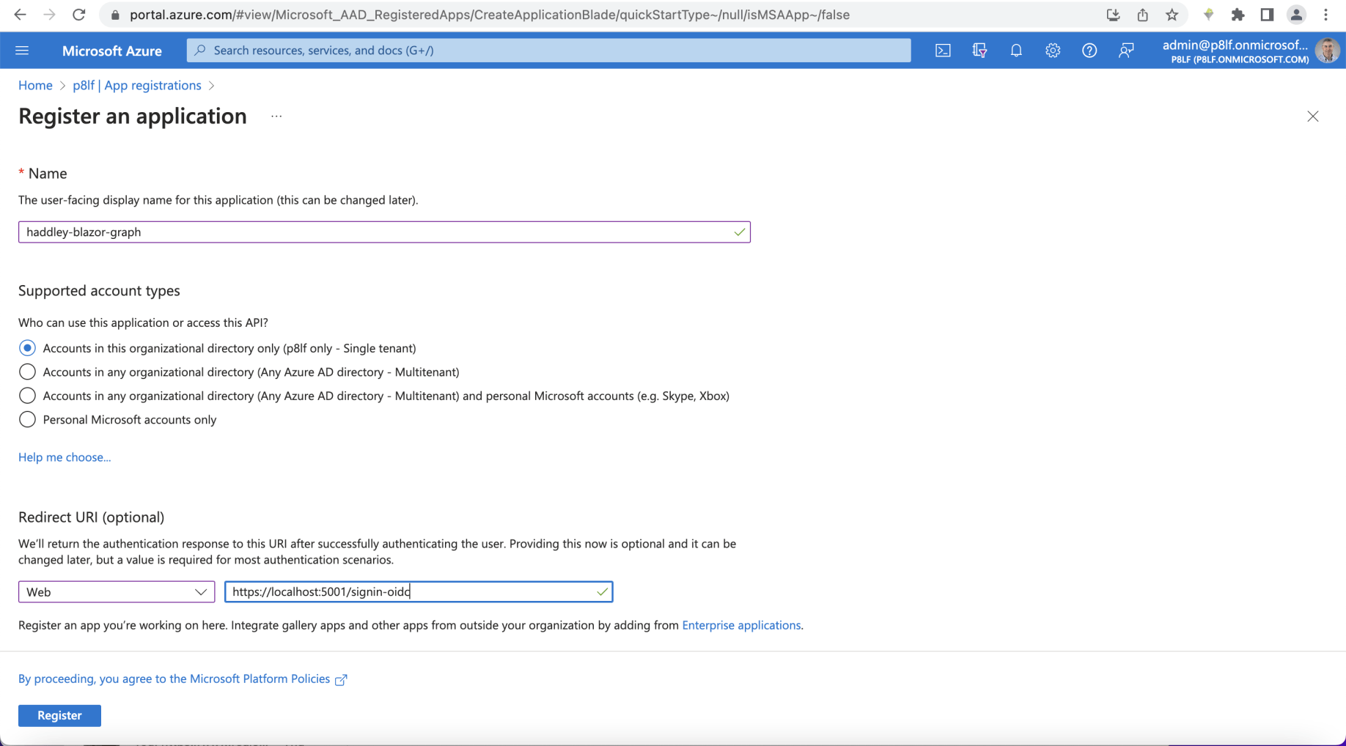This screenshot has height=746, width=1346.
Task: Choose Multitenant and personal Microsoft accounts option
Action: coord(27,395)
